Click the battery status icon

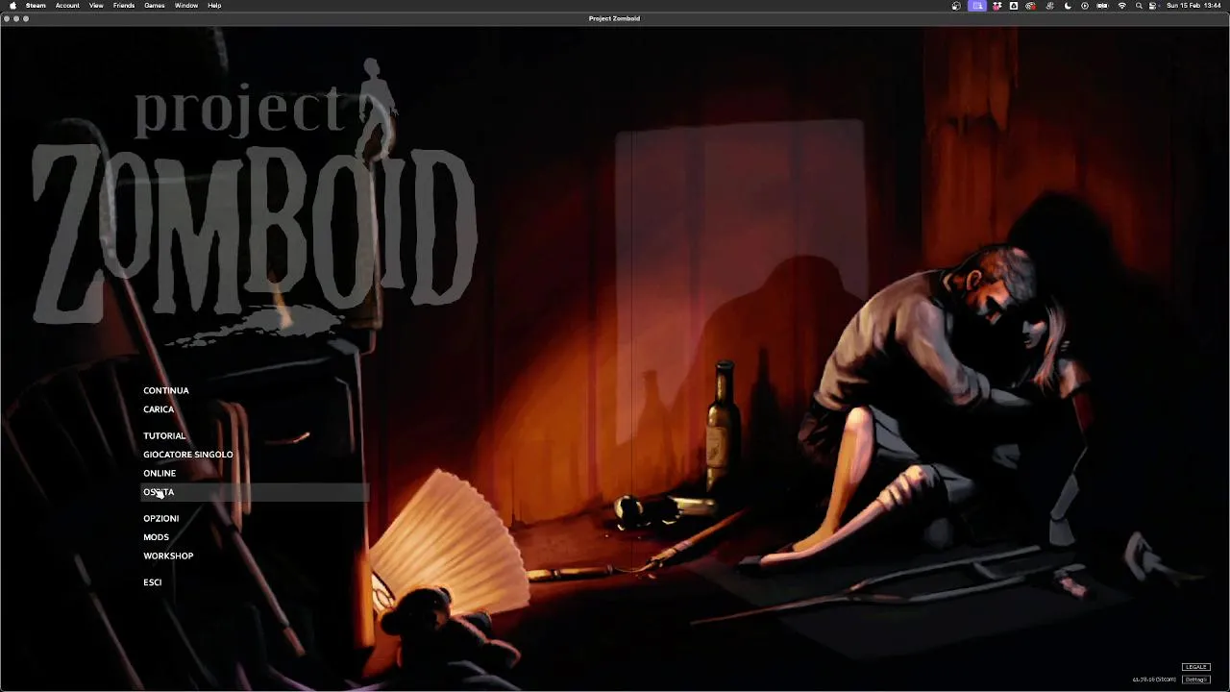pyautogui.click(x=1103, y=6)
